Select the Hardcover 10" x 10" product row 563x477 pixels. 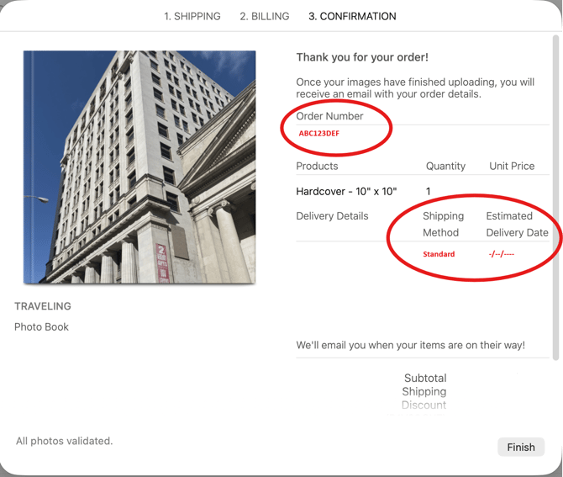click(346, 192)
